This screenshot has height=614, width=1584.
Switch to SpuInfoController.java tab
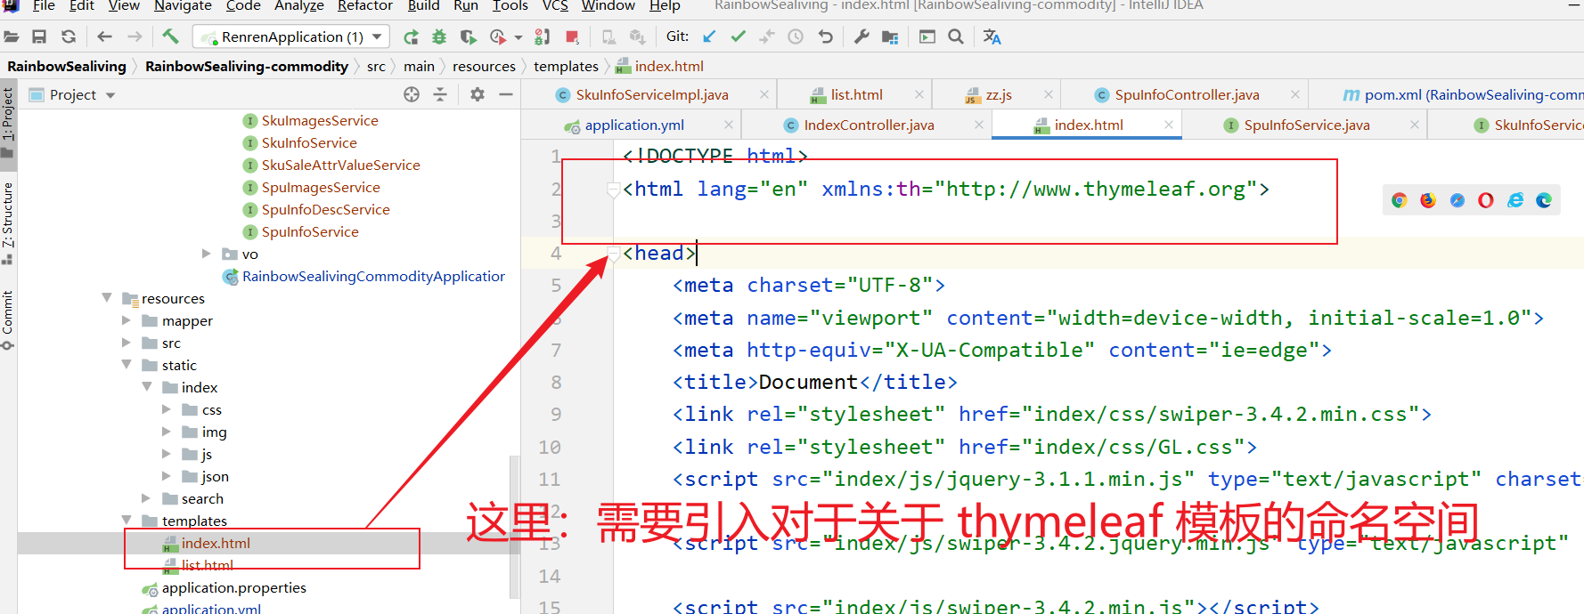point(1187,94)
